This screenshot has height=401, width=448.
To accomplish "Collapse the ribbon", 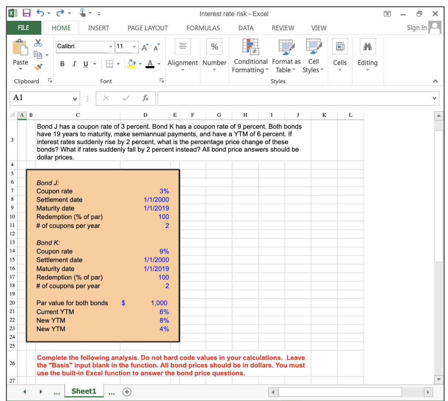I will click(x=435, y=81).
